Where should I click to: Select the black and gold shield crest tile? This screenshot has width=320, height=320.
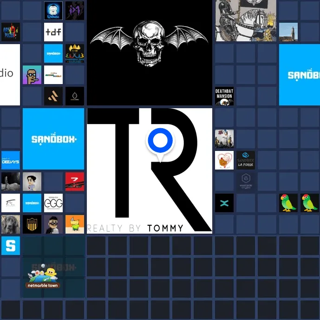coord(32,224)
